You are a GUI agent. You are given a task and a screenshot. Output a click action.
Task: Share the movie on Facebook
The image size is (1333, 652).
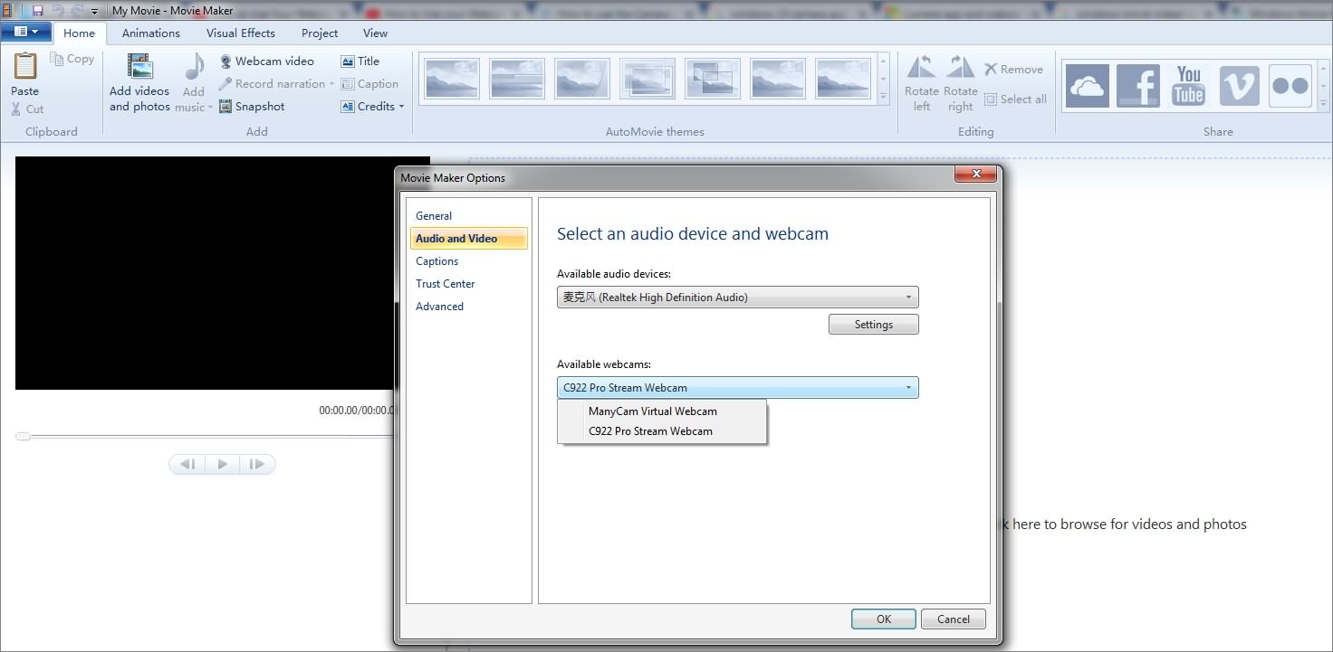[1138, 86]
